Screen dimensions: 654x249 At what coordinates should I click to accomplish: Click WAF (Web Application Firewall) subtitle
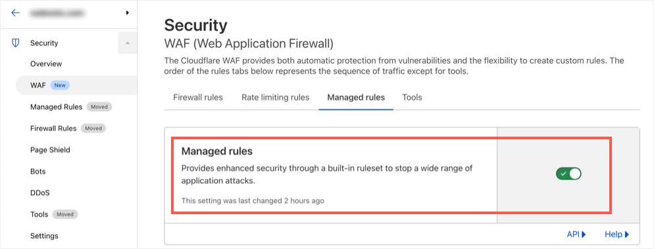click(x=249, y=44)
